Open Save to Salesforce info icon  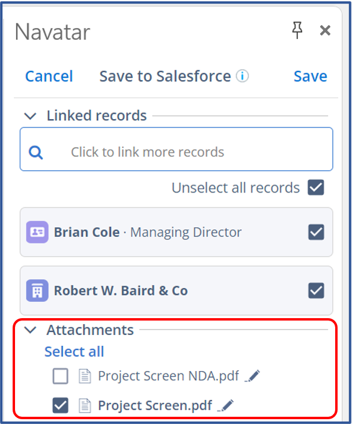242,76
